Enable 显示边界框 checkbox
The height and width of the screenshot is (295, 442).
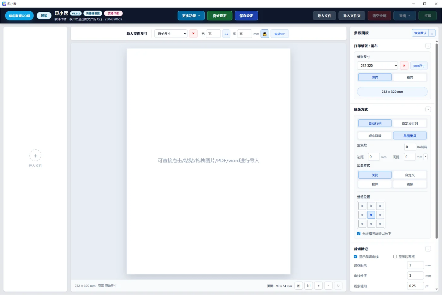(x=395, y=257)
